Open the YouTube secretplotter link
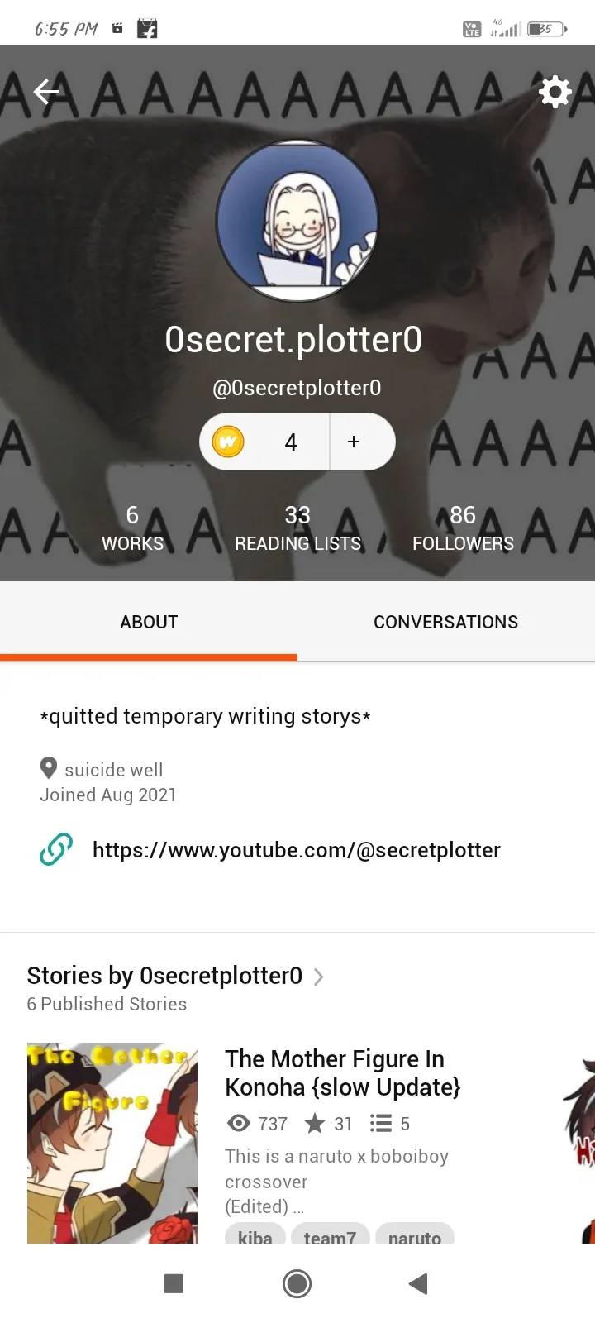Screen dimensions: 595x1323 297,850
